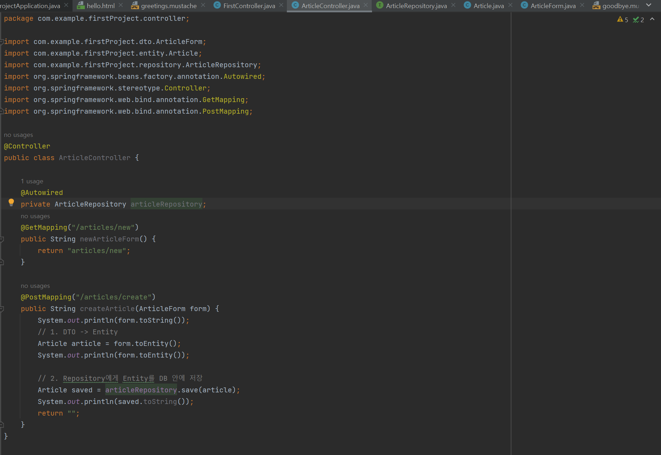Click the ArticleRepository interface icon

click(380, 5)
